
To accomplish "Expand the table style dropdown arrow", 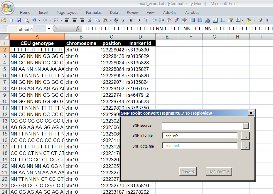I will (243, 20).
